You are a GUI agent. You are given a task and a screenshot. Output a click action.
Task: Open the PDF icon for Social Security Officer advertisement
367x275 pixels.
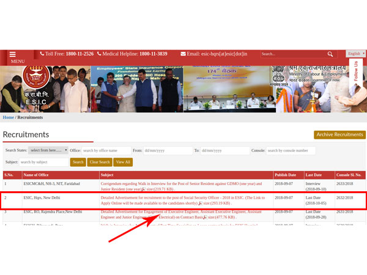coord(200,204)
